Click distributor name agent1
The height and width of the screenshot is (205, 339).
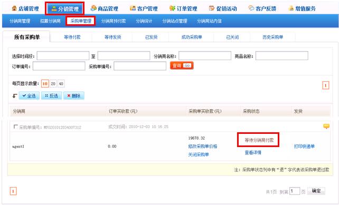click(x=18, y=147)
